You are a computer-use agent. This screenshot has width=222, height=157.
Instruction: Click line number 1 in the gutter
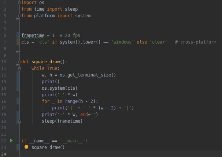[x=5, y=3]
